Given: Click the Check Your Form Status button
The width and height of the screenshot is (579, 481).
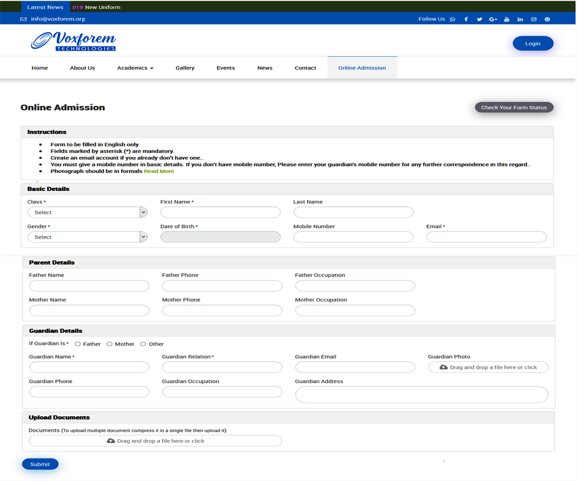Looking at the screenshot, I should [x=514, y=107].
